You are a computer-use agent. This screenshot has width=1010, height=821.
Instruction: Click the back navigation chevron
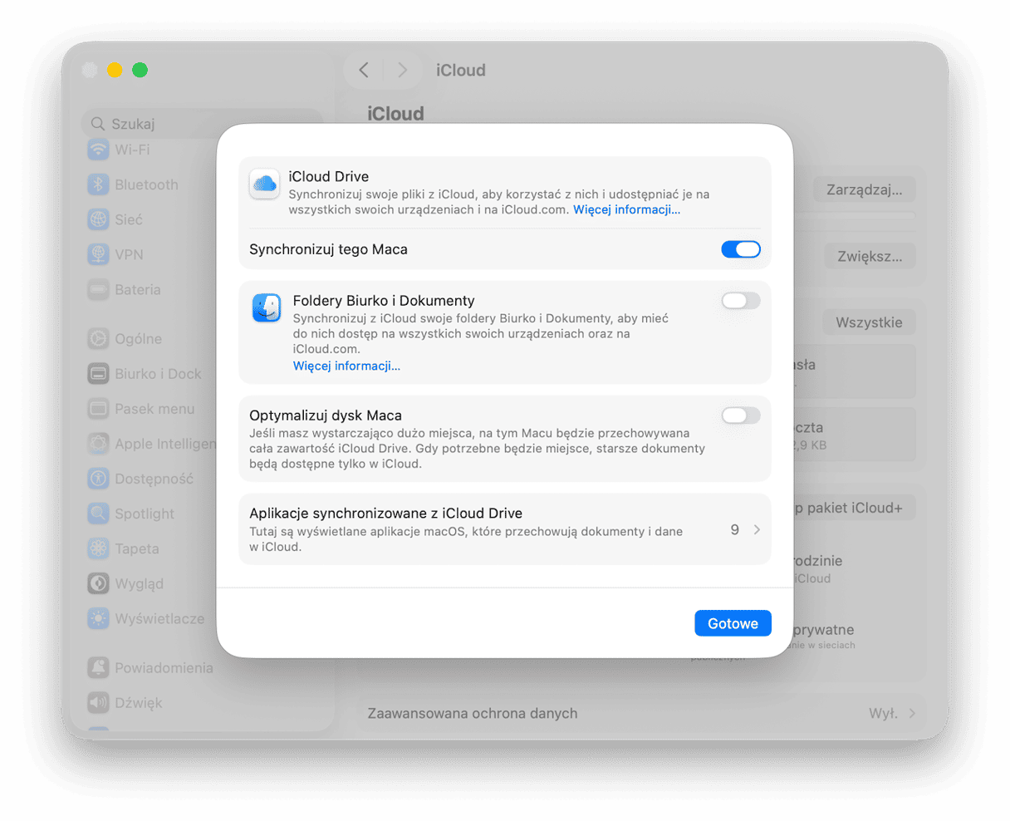pos(363,70)
